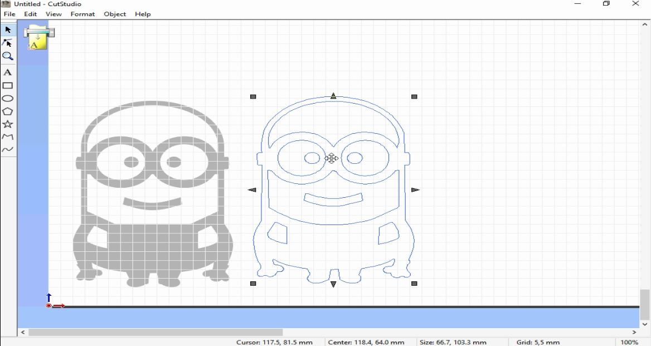Click the CutStudio application title icon
The width and height of the screenshot is (651, 346).
coord(6,4)
